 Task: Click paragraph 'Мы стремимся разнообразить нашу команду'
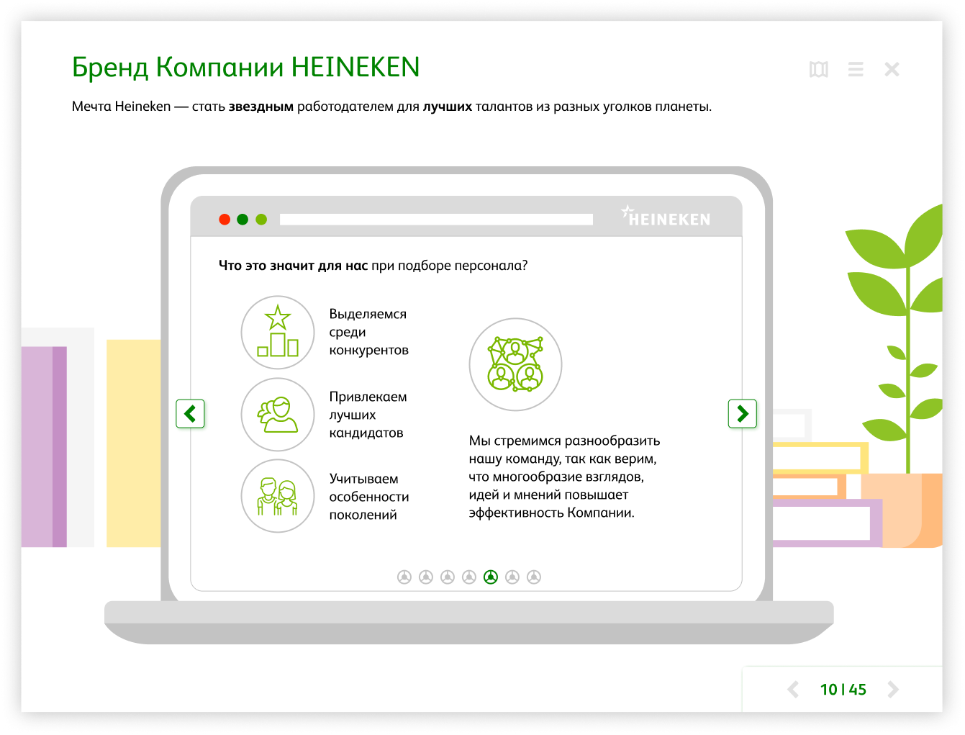(564, 477)
